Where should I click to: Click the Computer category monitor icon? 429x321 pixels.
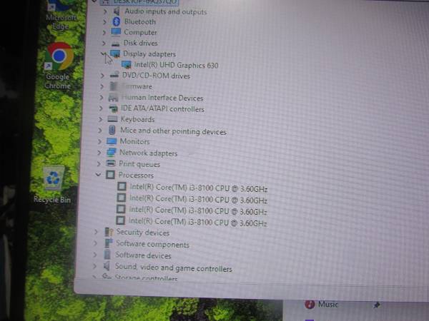coord(116,32)
